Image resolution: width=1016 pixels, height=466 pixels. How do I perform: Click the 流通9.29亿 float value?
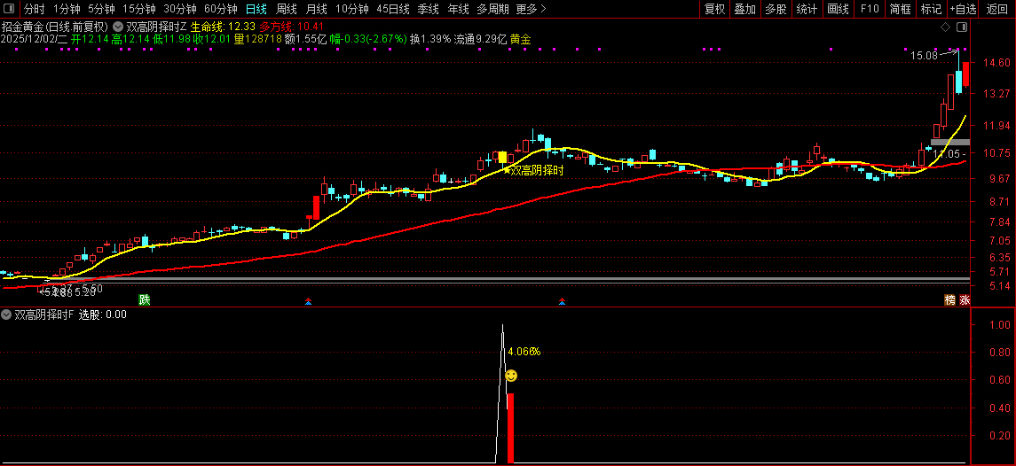(x=480, y=39)
